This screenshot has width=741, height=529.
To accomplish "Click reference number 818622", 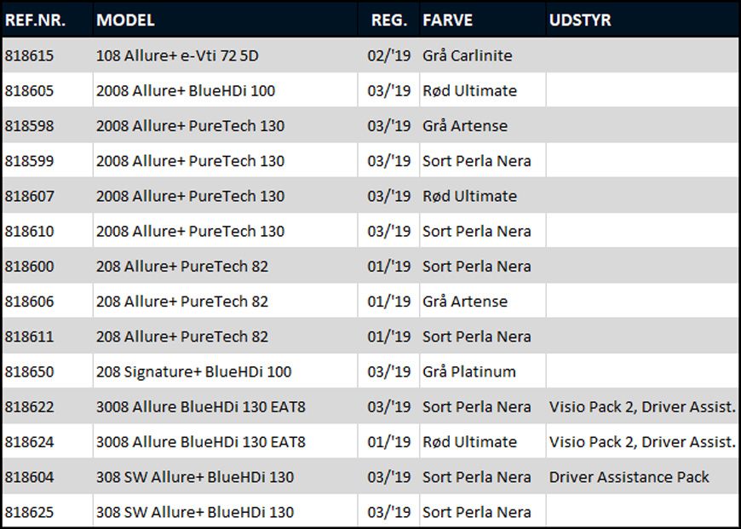I will click(30, 406).
